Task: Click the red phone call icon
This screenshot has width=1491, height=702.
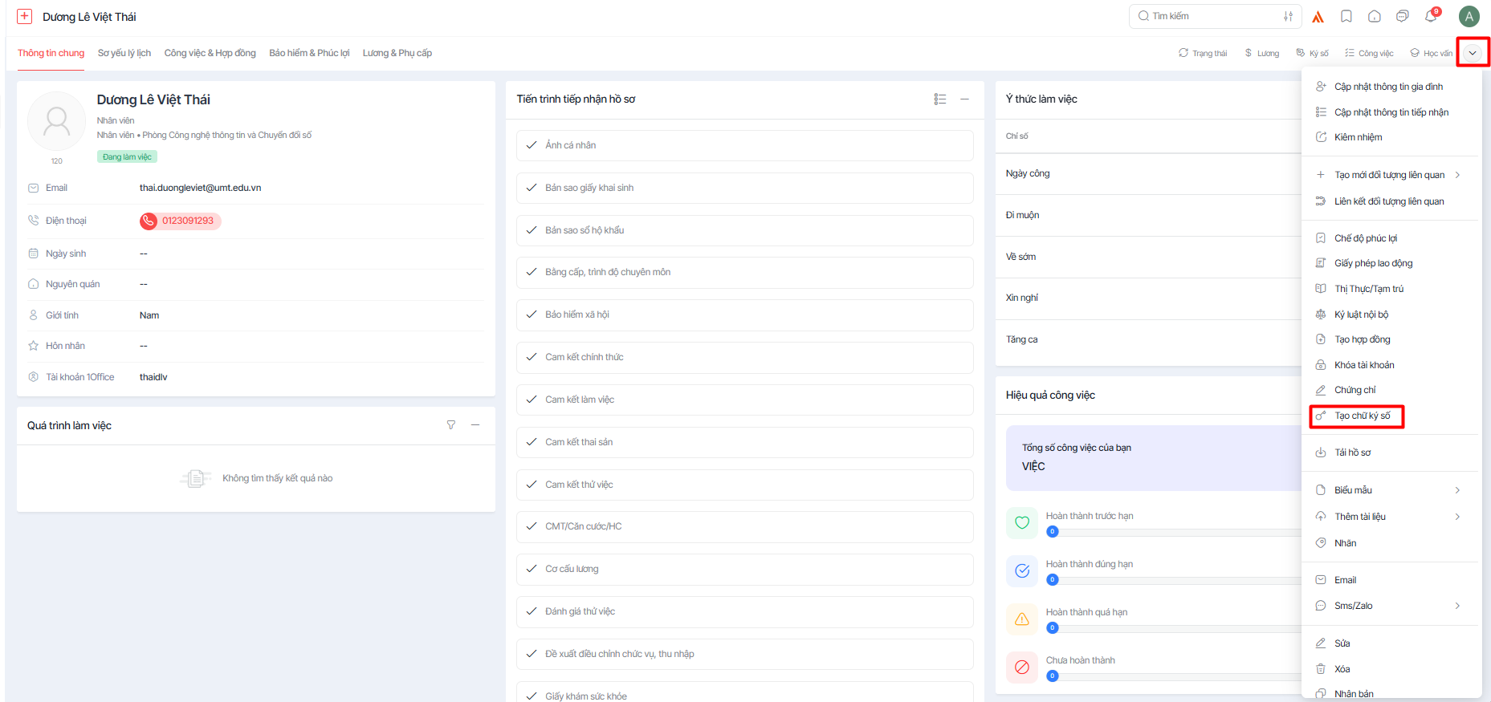Action: [149, 221]
